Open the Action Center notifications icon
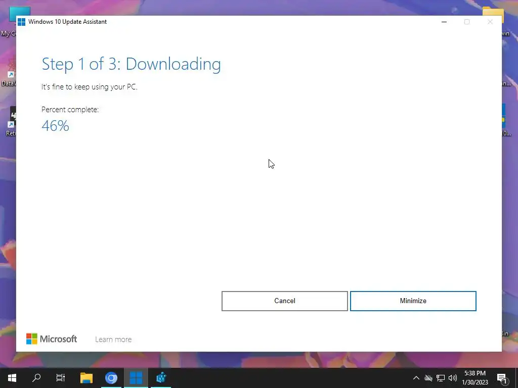518x388 pixels. pos(502,378)
